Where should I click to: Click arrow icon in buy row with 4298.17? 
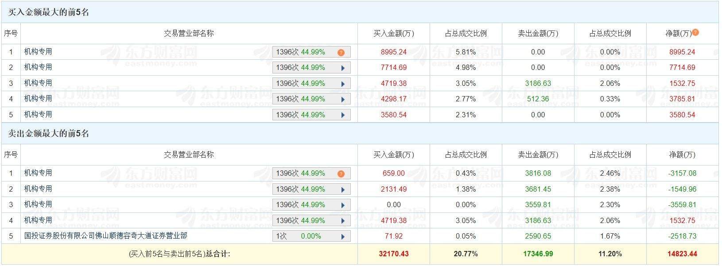(x=343, y=100)
